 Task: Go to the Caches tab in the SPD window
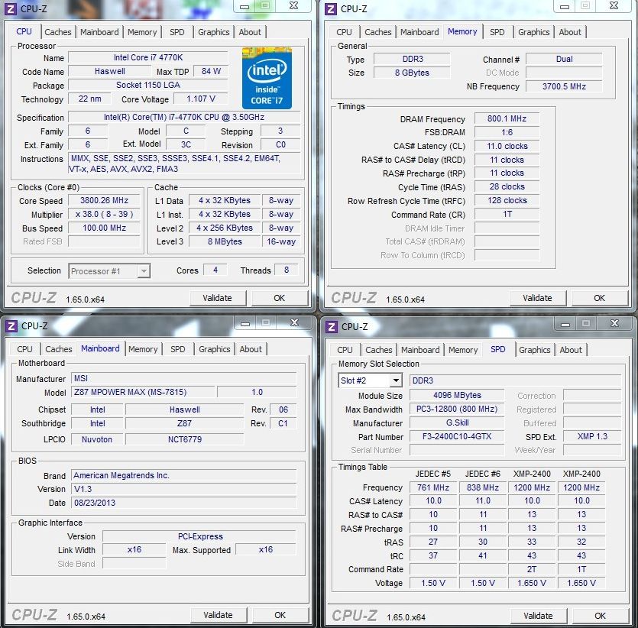tap(379, 350)
